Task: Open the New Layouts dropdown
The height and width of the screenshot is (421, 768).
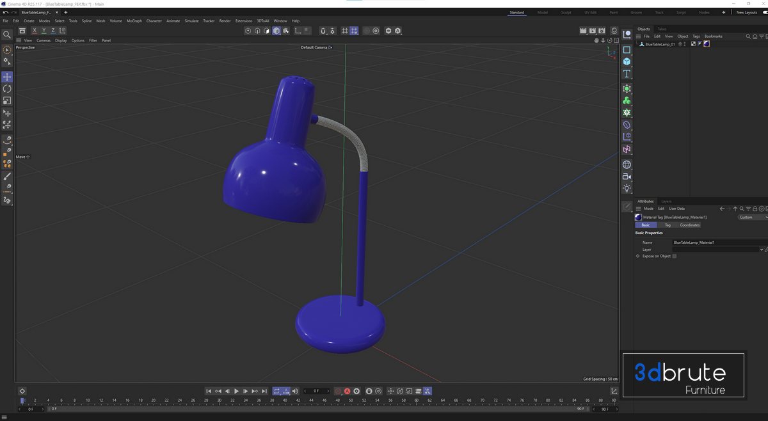Action: pyautogui.click(x=746, y=12)
